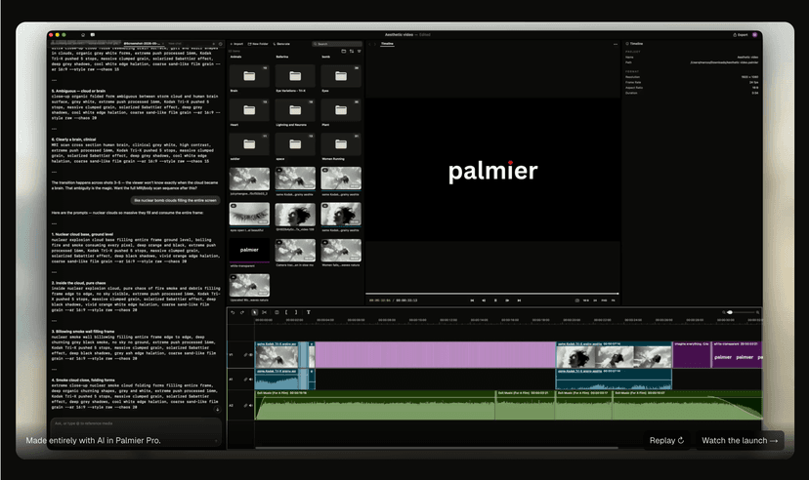Click the AI chat message input box

pos(136,430)
